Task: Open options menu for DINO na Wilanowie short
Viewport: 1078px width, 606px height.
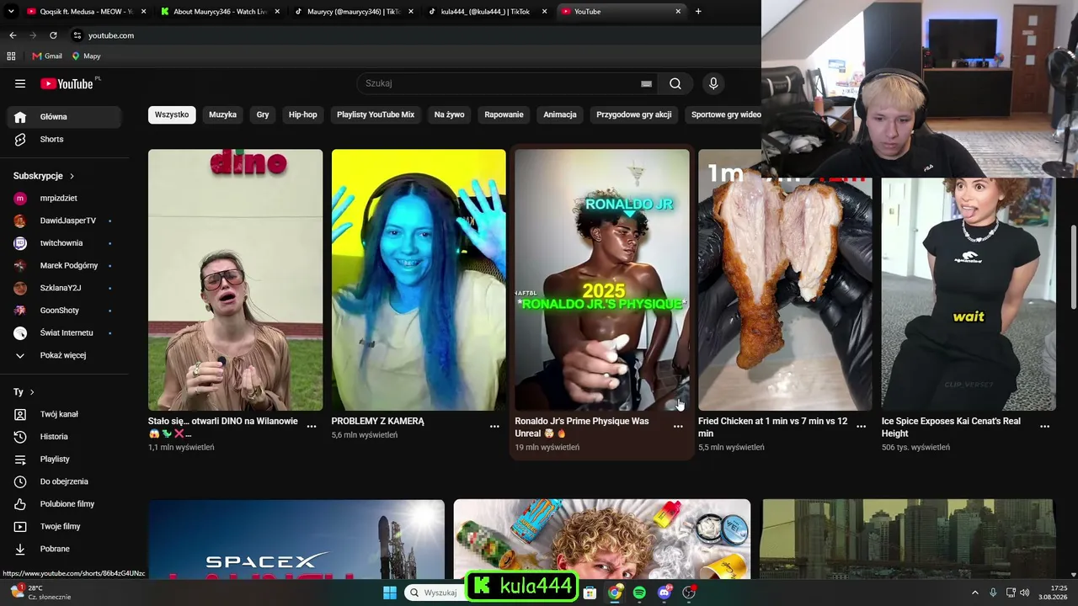Action: (x=312, y=427)
